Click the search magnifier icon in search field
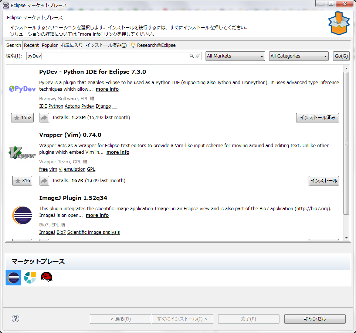The image size is (356, 333). click(x=191, y=56)
